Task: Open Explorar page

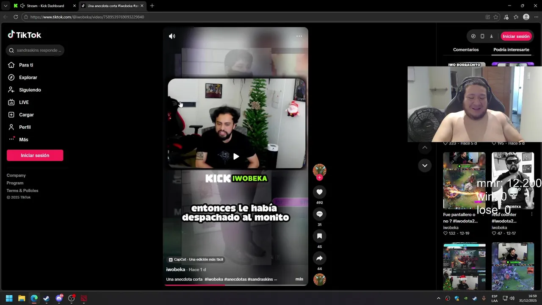Action: pyautogui.click(x=28, y=78)
